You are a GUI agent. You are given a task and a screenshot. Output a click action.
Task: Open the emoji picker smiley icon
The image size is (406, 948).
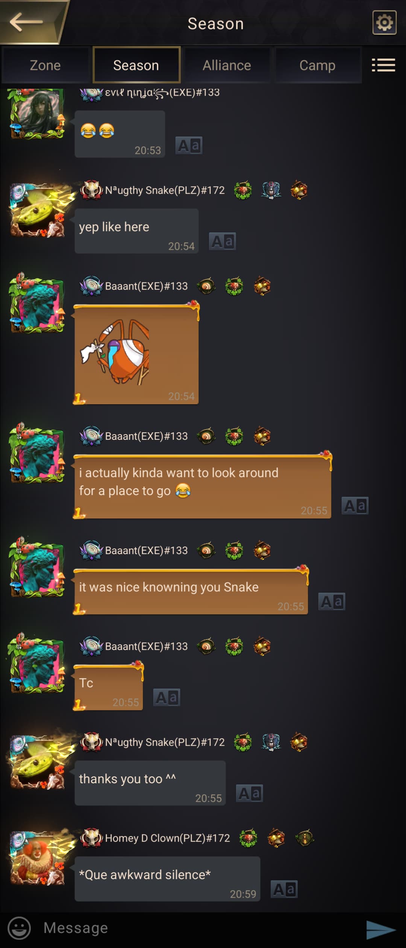(x=19, y=928)
